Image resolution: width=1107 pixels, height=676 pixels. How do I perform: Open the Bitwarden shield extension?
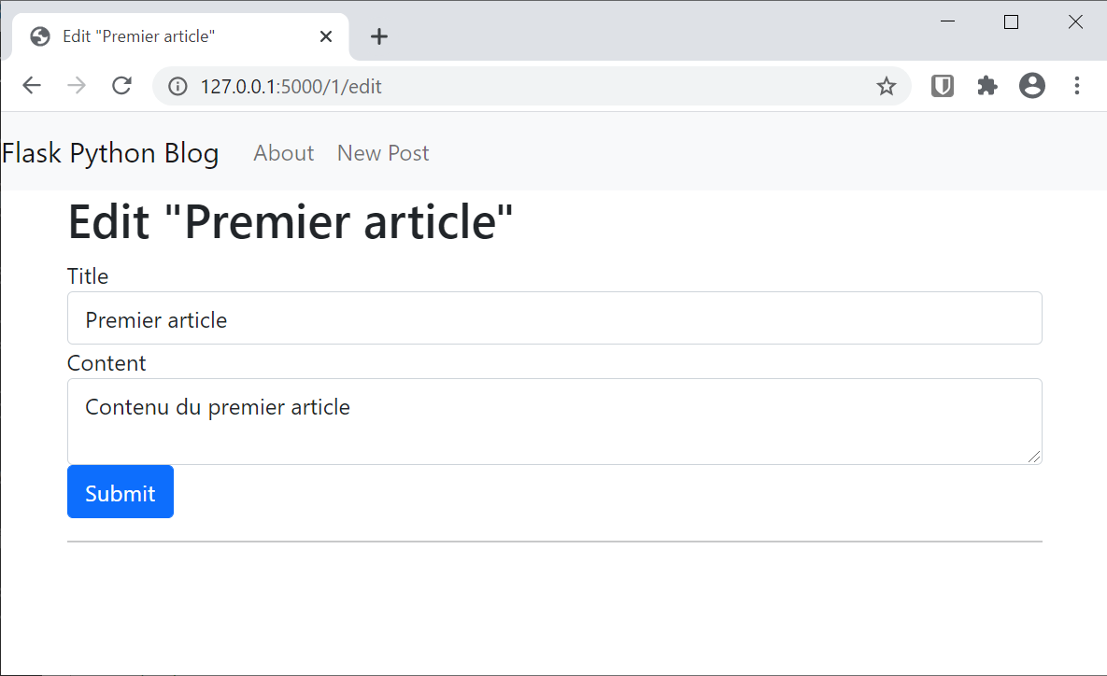[x=943, y=86]
